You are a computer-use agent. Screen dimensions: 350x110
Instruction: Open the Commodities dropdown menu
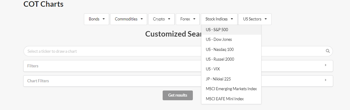point(128,19)
